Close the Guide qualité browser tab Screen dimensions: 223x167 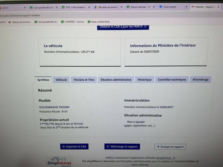(186, 7)
